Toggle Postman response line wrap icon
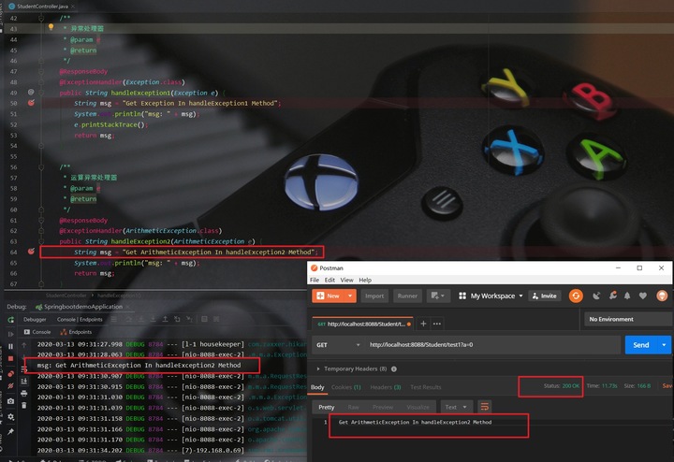The width and height of the screenshot is (674, 462). (485, 406)
